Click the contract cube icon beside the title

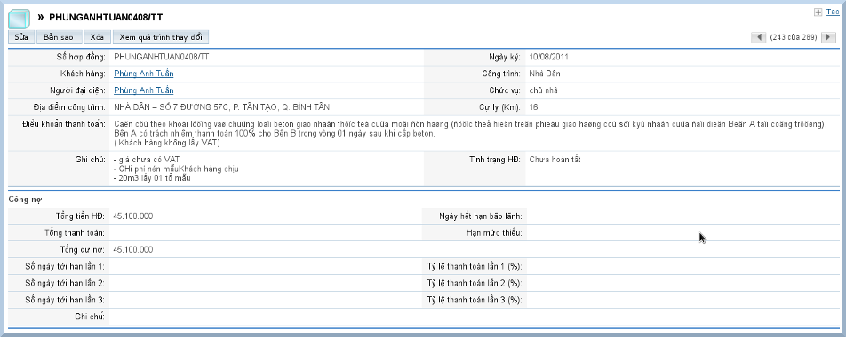(19, 19)
